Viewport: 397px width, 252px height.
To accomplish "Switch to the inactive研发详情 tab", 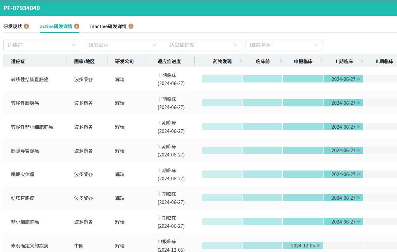I will pyautogui.click(x=108, y=26).
